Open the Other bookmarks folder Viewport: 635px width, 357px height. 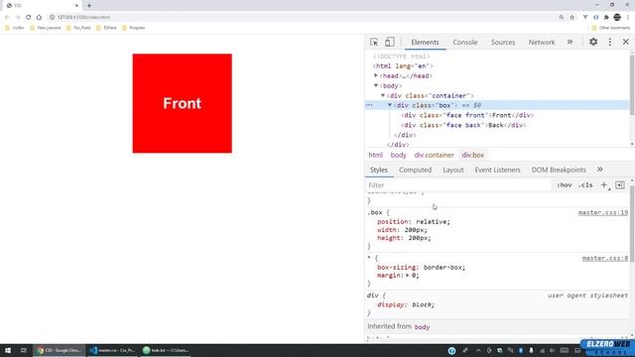point(611,28)
